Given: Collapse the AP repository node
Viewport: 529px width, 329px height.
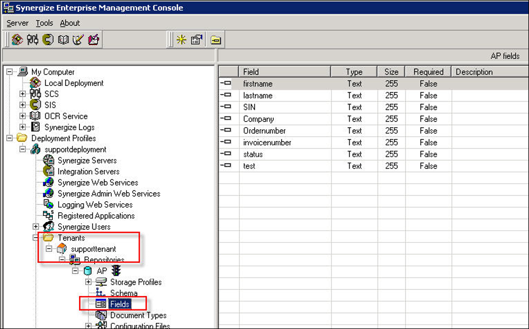Looking at the screenshot, I should pyautogui.click(x=75, y=271).
